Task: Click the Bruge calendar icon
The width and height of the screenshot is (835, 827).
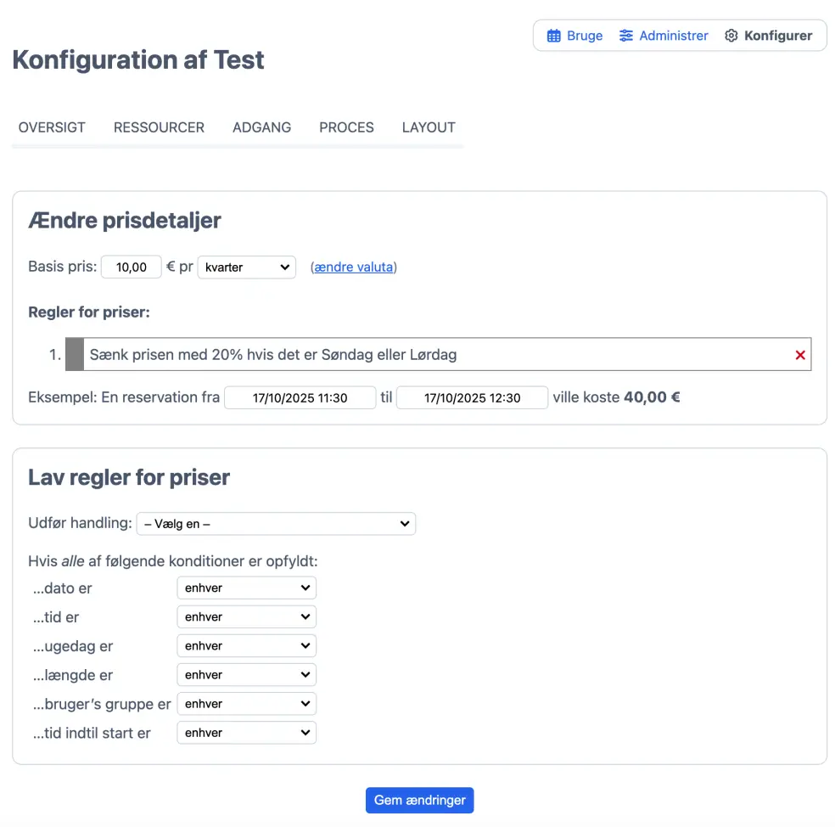Action: [x=553, y=36]
